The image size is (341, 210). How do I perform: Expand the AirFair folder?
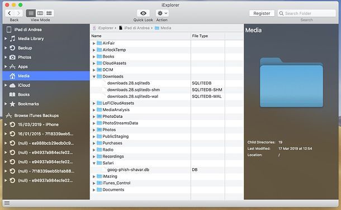coord(94,43)
